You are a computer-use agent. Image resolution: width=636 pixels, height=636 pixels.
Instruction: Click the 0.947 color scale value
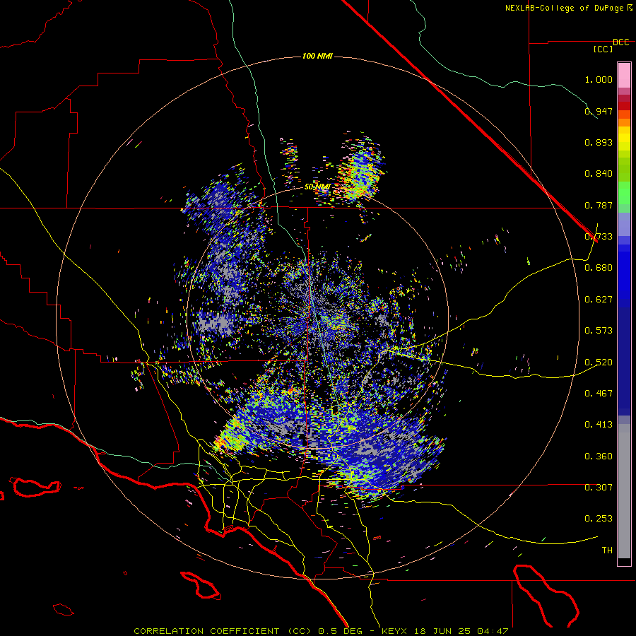(599, 111)
